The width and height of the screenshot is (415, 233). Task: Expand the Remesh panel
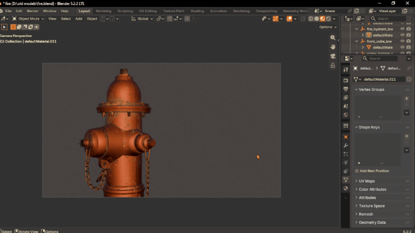[x=356, y=214]
